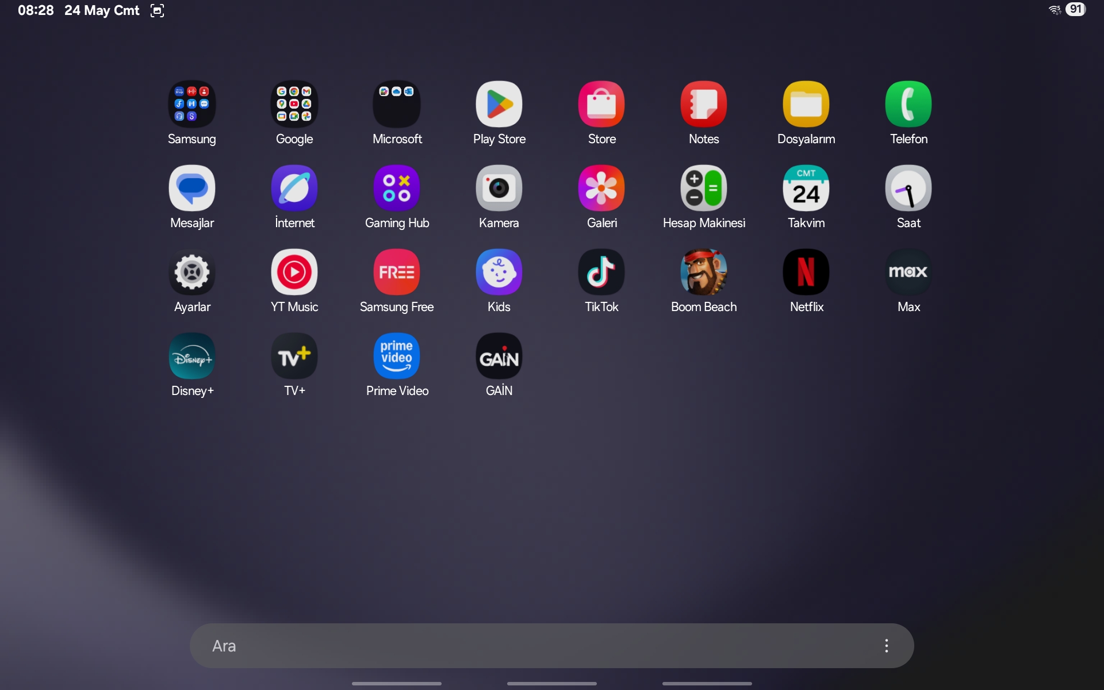Launch Samsung Kids app
Screen dimensions: 1104x690
pos(499,272)
